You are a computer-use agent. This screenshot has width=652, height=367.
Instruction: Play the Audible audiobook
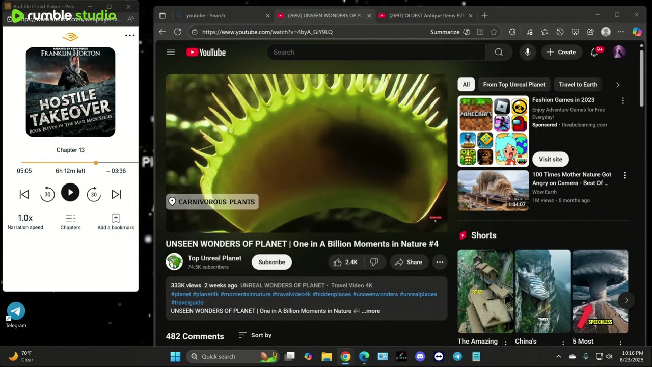[x=70, y=193]
